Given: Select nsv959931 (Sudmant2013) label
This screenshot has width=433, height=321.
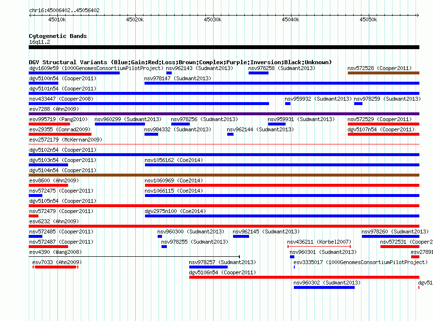Looking at the screenshot, I should coord(301,119).
